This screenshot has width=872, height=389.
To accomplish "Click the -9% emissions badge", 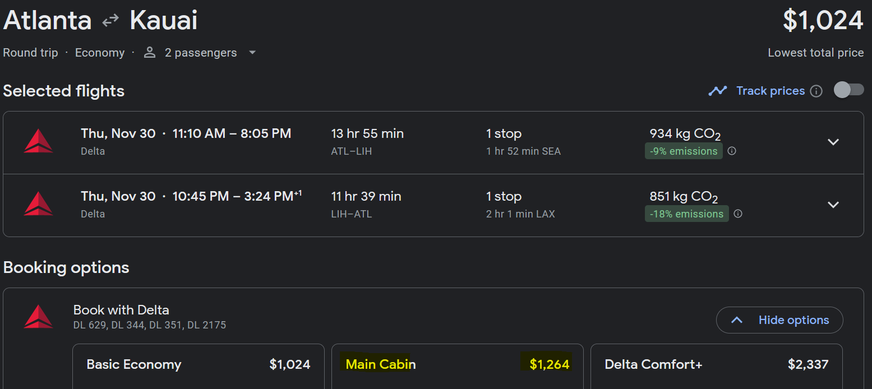I will click(684, 151).
